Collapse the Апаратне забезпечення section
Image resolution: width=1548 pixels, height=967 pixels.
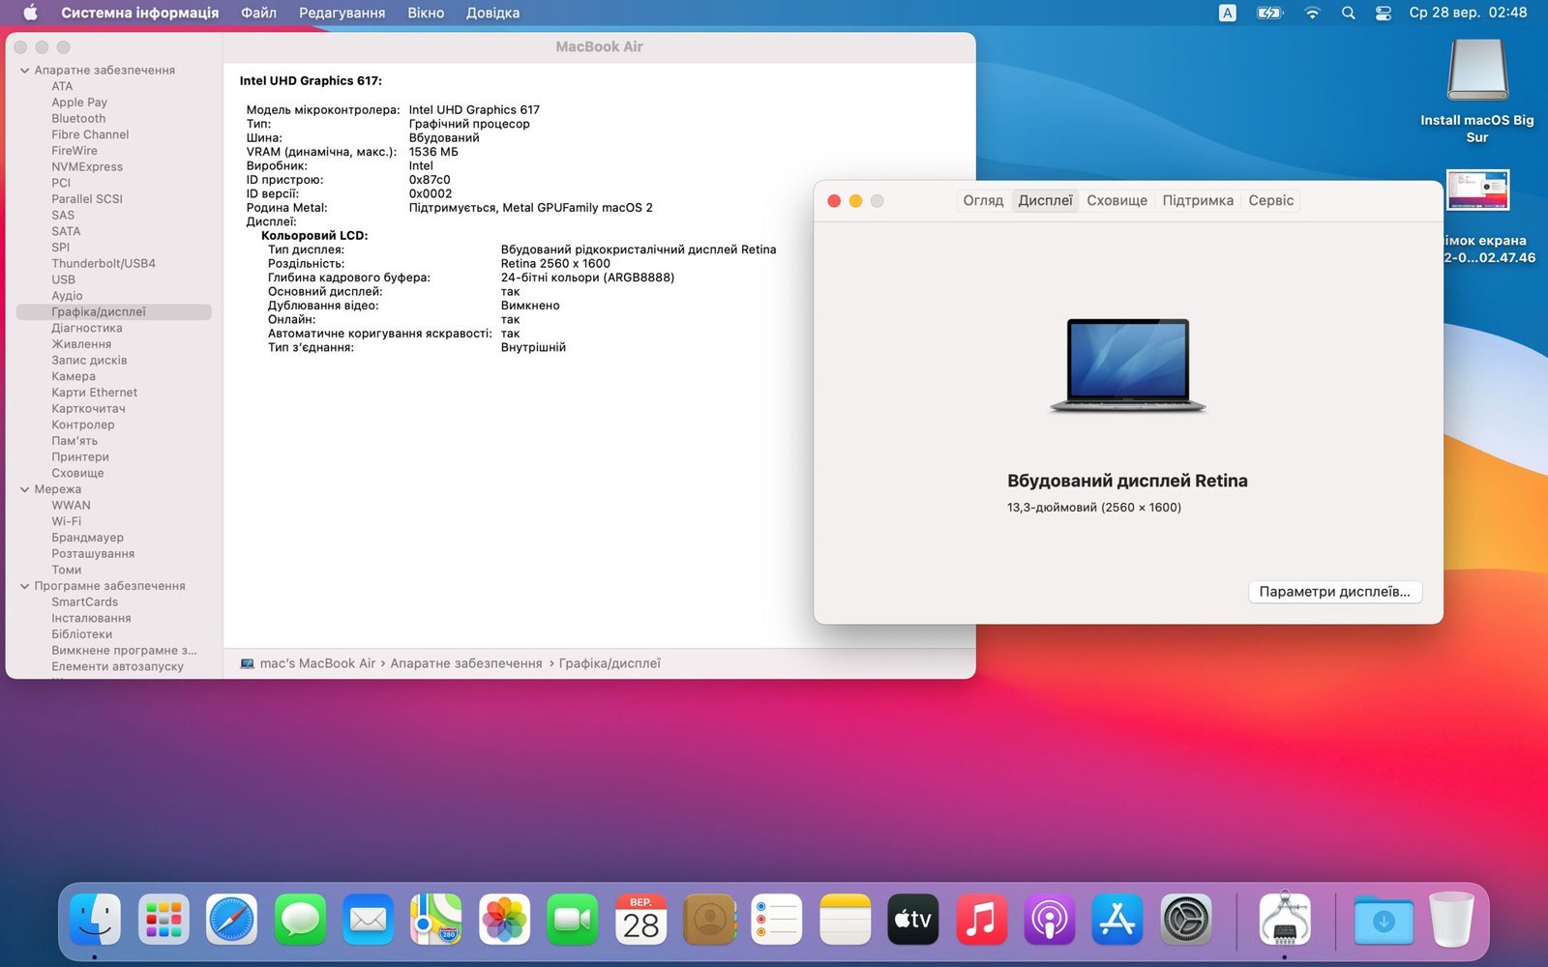(x=24, y=71)
